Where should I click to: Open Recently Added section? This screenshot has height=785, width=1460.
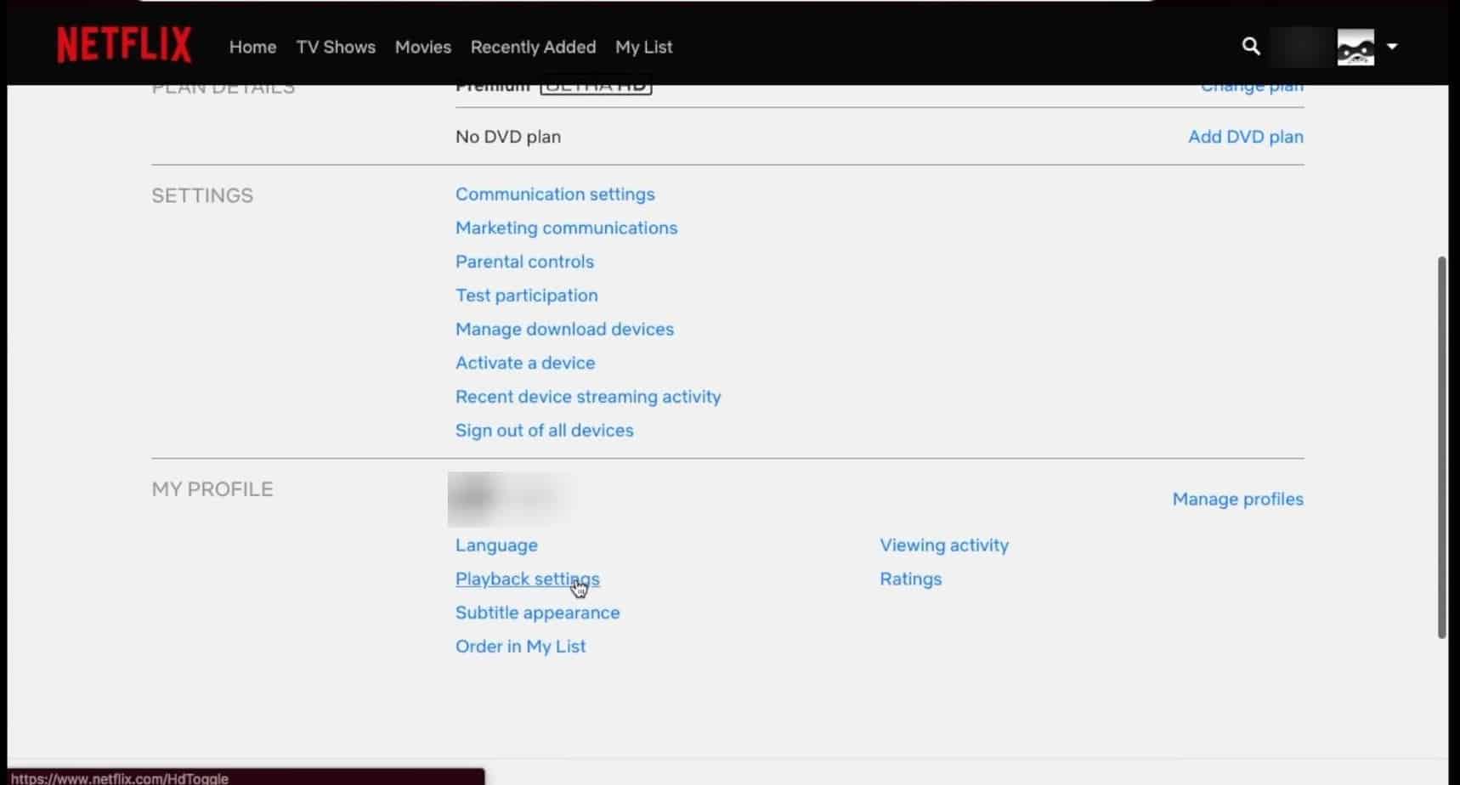tap(533, 48)
